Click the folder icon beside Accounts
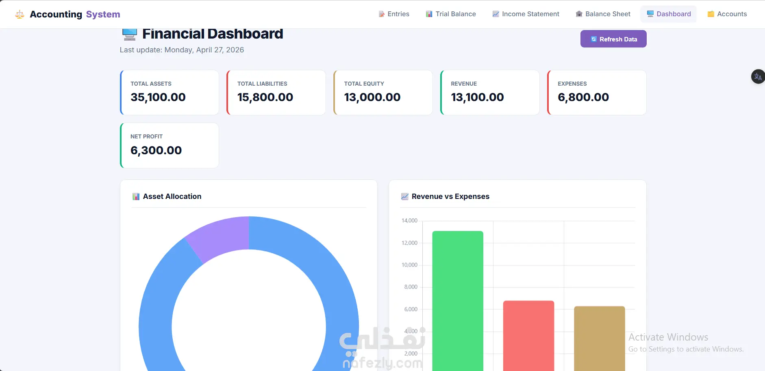Image resolution: width=765 pixels, height=371 pixels. 711,14
